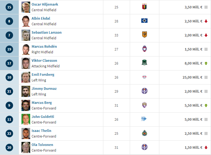Click Viktor Claesson's portrait photo

pos(26,63)
